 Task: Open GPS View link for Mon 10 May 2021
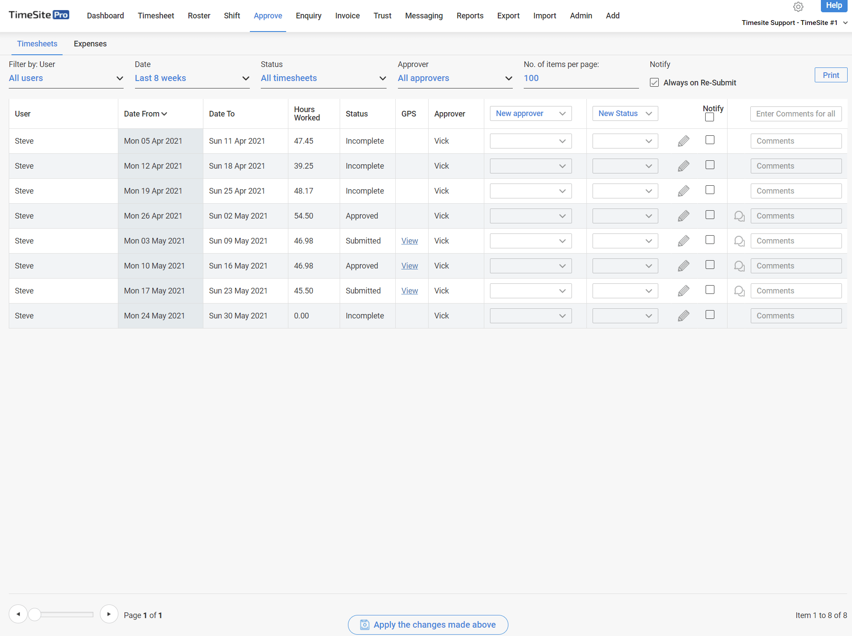[x=410, y=266]
